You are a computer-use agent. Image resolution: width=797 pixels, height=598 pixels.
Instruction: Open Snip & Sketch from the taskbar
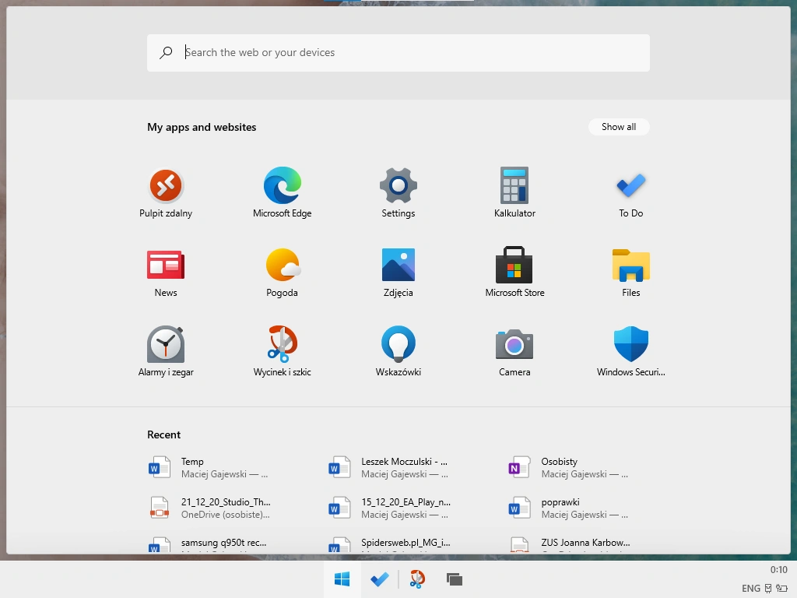click(x=417, y=579)
